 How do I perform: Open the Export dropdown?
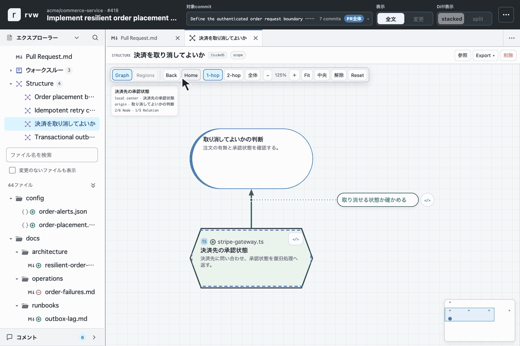[485, 55]
